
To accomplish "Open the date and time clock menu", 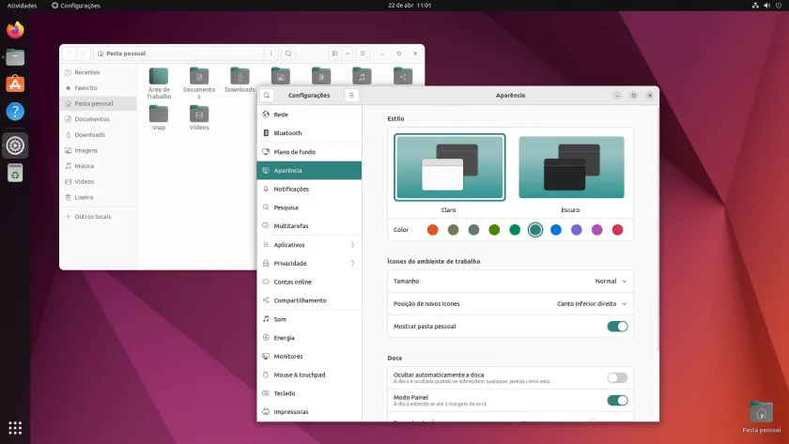I will (x=410, y=5).
